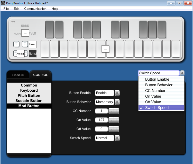Click the Momentary value field

point(105,102)
